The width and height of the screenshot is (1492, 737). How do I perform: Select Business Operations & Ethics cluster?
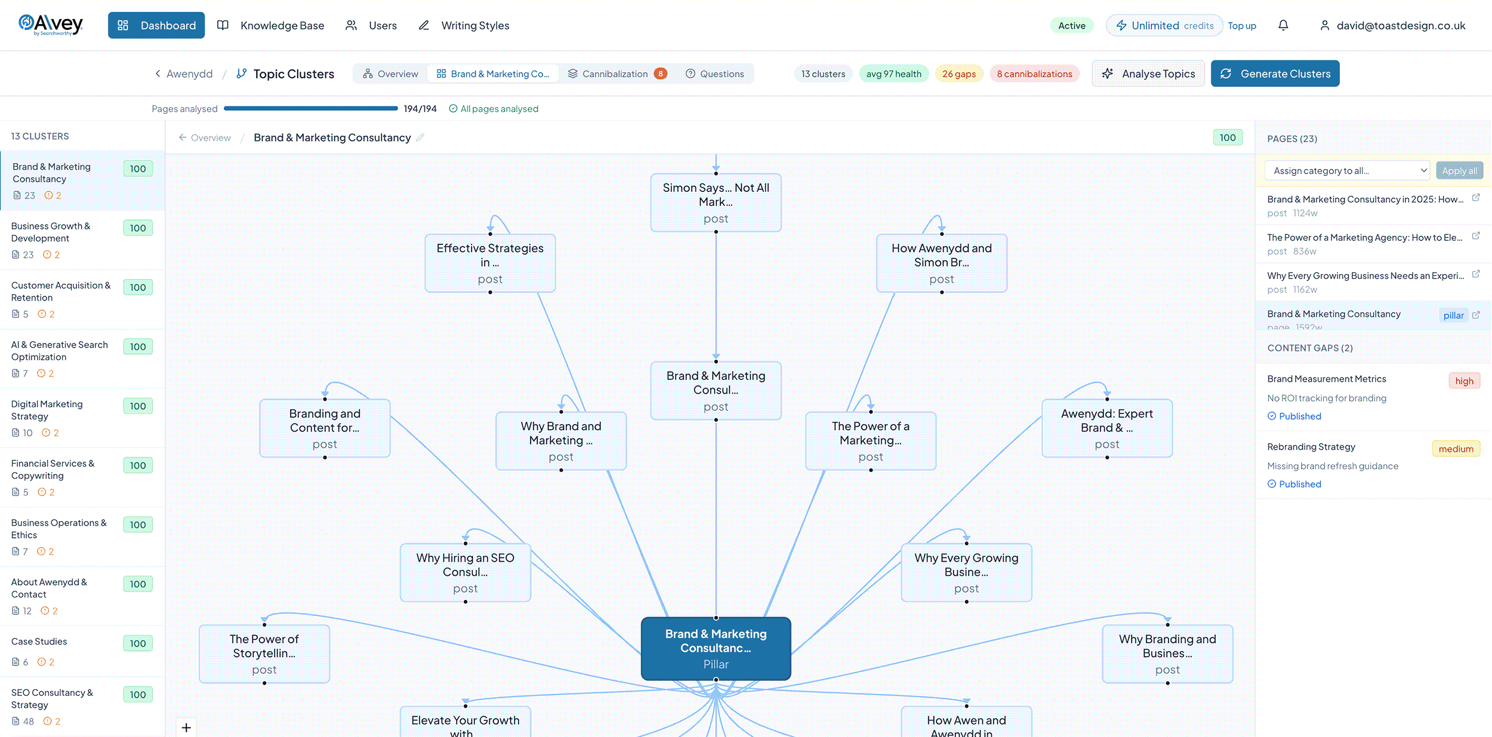click(82, 537)
